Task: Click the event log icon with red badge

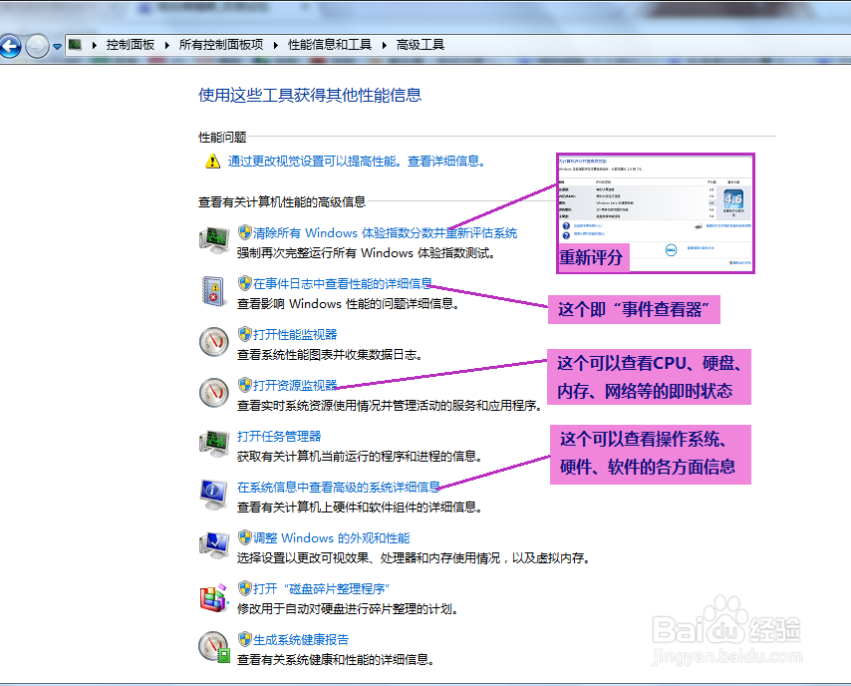Action: (213, 291)
